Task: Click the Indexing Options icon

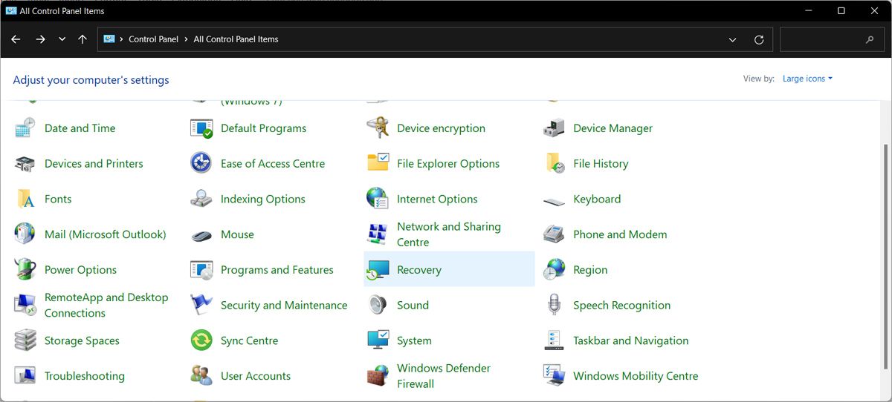Action: (x=201, y=200)
